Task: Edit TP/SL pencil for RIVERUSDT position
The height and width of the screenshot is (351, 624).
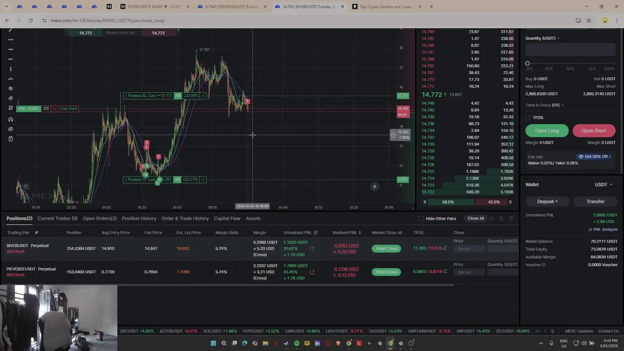Action: tap(445, 248)
